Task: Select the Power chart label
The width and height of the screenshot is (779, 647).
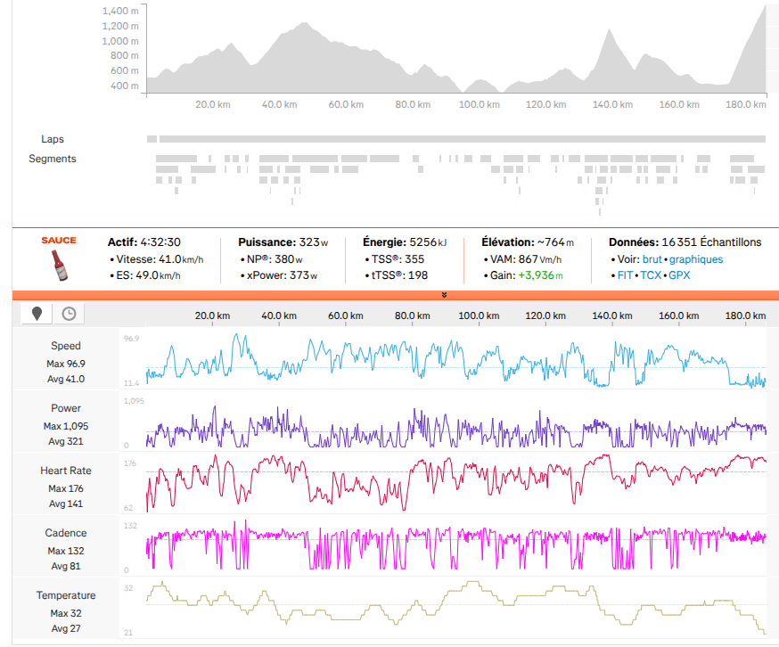Action: click(x=66, y=408)
